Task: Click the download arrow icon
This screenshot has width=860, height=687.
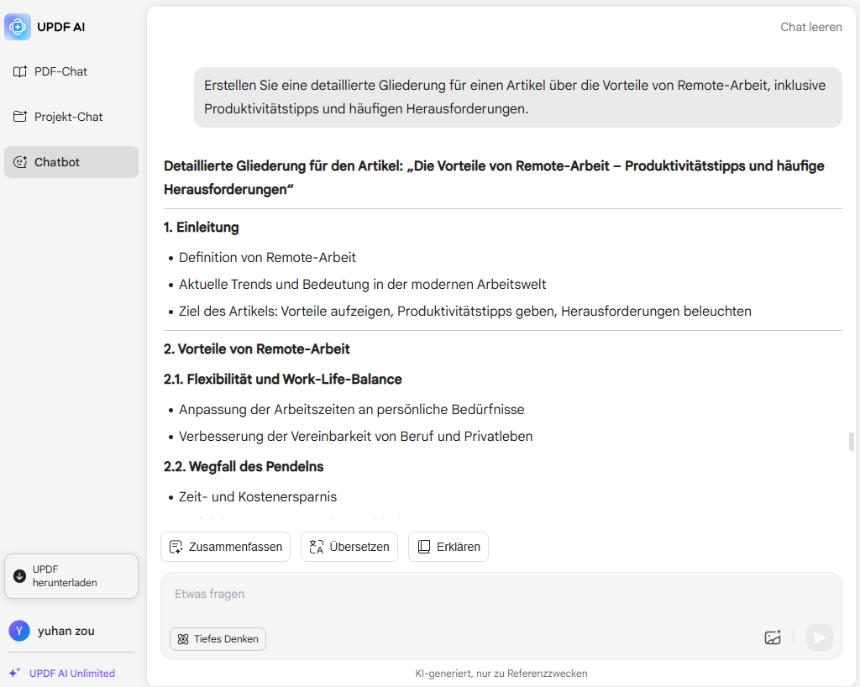Action: point(20,576)
